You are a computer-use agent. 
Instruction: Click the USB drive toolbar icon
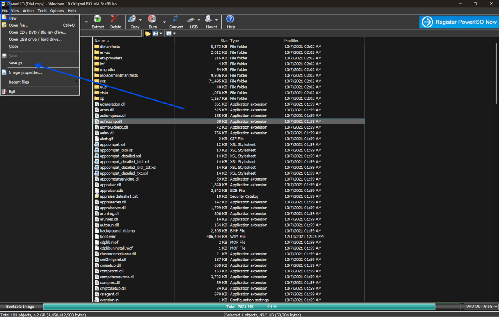191,20
